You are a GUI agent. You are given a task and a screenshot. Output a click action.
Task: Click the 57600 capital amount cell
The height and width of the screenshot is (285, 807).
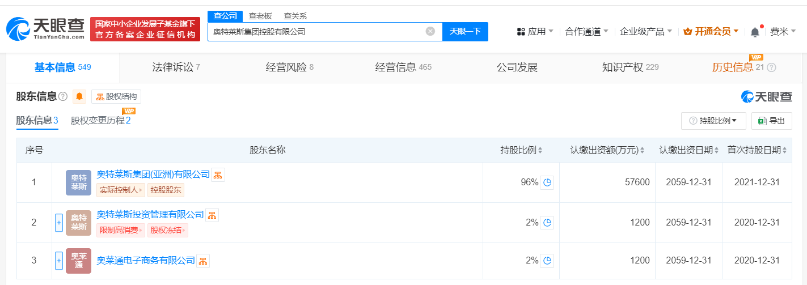coord(638,182)
